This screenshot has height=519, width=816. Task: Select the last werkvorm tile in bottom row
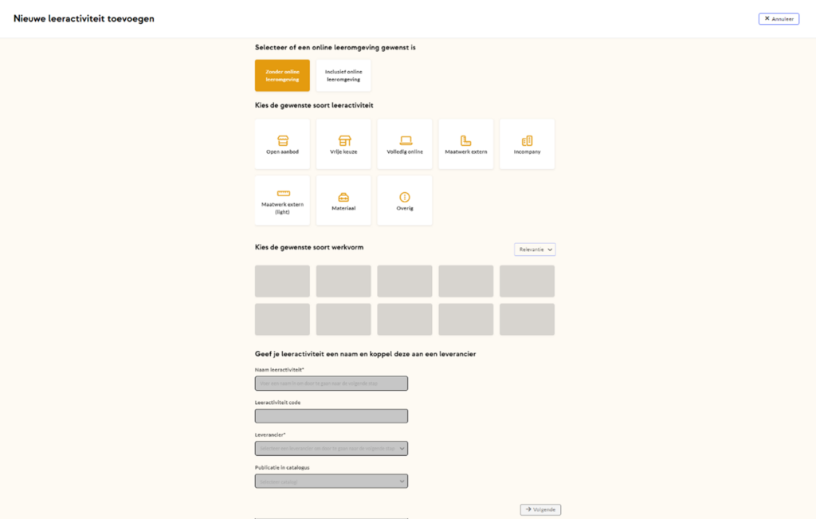point(527,319)
